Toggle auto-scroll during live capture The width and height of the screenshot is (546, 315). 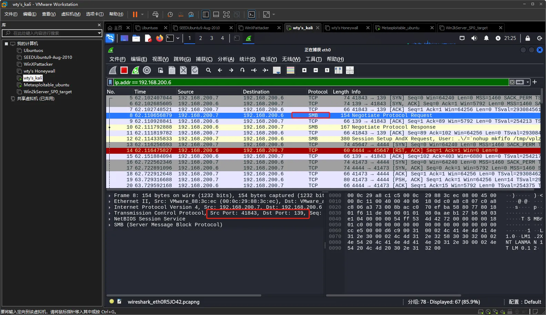point(276,70)
